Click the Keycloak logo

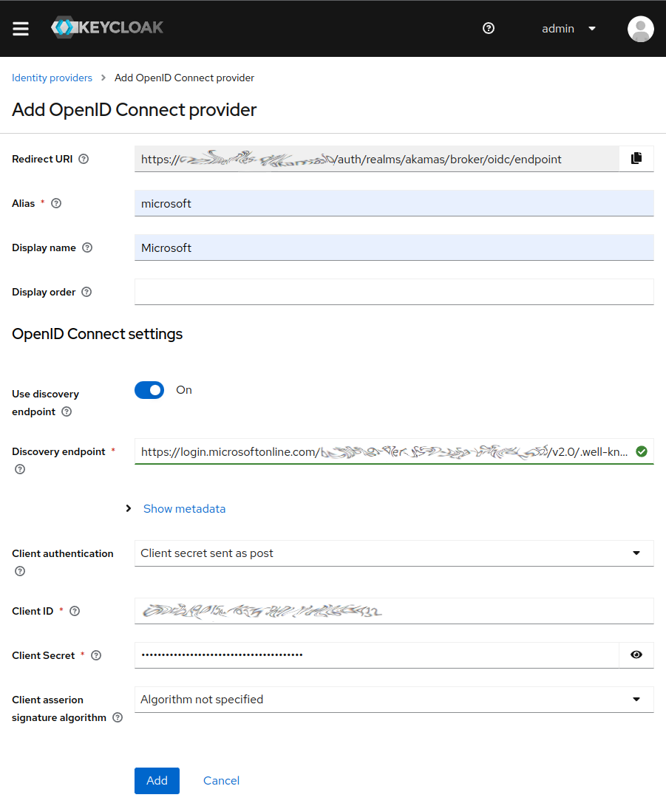click(x=107, y=28)
